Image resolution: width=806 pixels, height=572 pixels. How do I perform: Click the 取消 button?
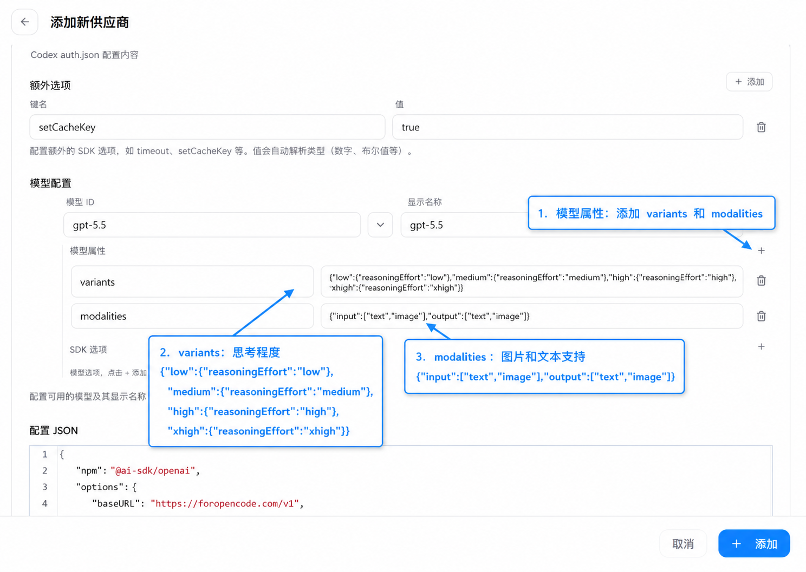coord(683,544)
